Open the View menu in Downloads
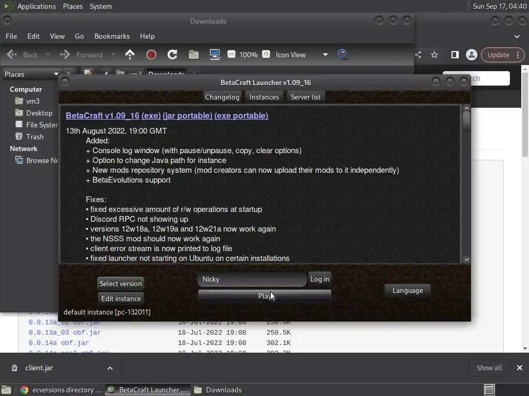Image resolution: width=529 pixels, height=396 pixels. [x=57, y=36]
